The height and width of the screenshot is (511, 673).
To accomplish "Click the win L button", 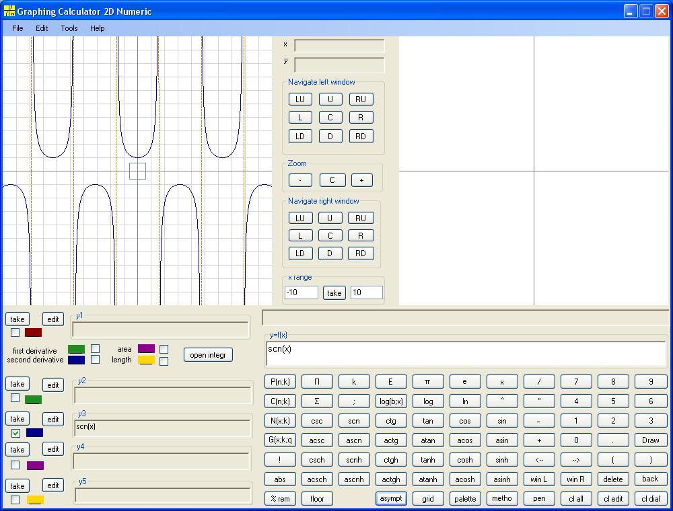I will click(x=539, y=479).
